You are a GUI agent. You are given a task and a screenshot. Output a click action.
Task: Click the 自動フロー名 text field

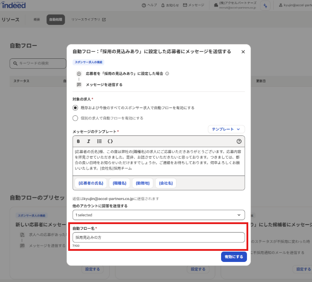coord(159,237)
